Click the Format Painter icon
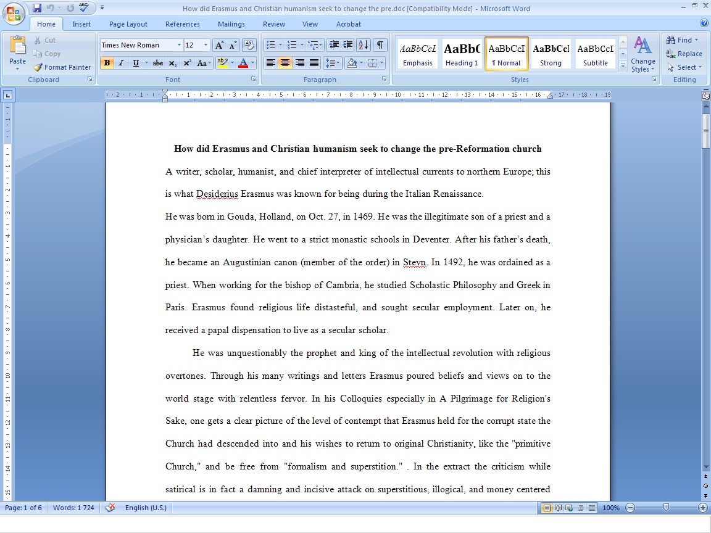The width and height of the screenshot is (711, 533). coord(62,67)
